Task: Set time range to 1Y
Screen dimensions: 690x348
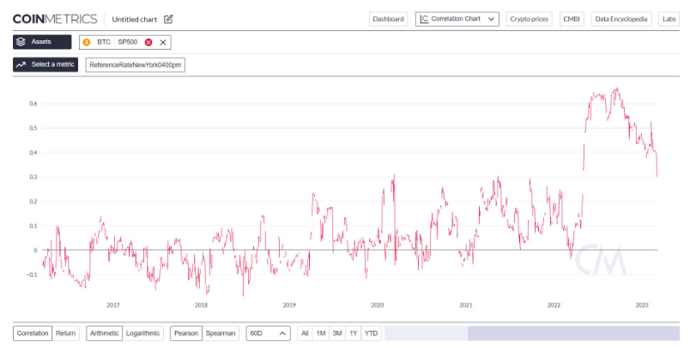Action: click(x=354, y=333)
